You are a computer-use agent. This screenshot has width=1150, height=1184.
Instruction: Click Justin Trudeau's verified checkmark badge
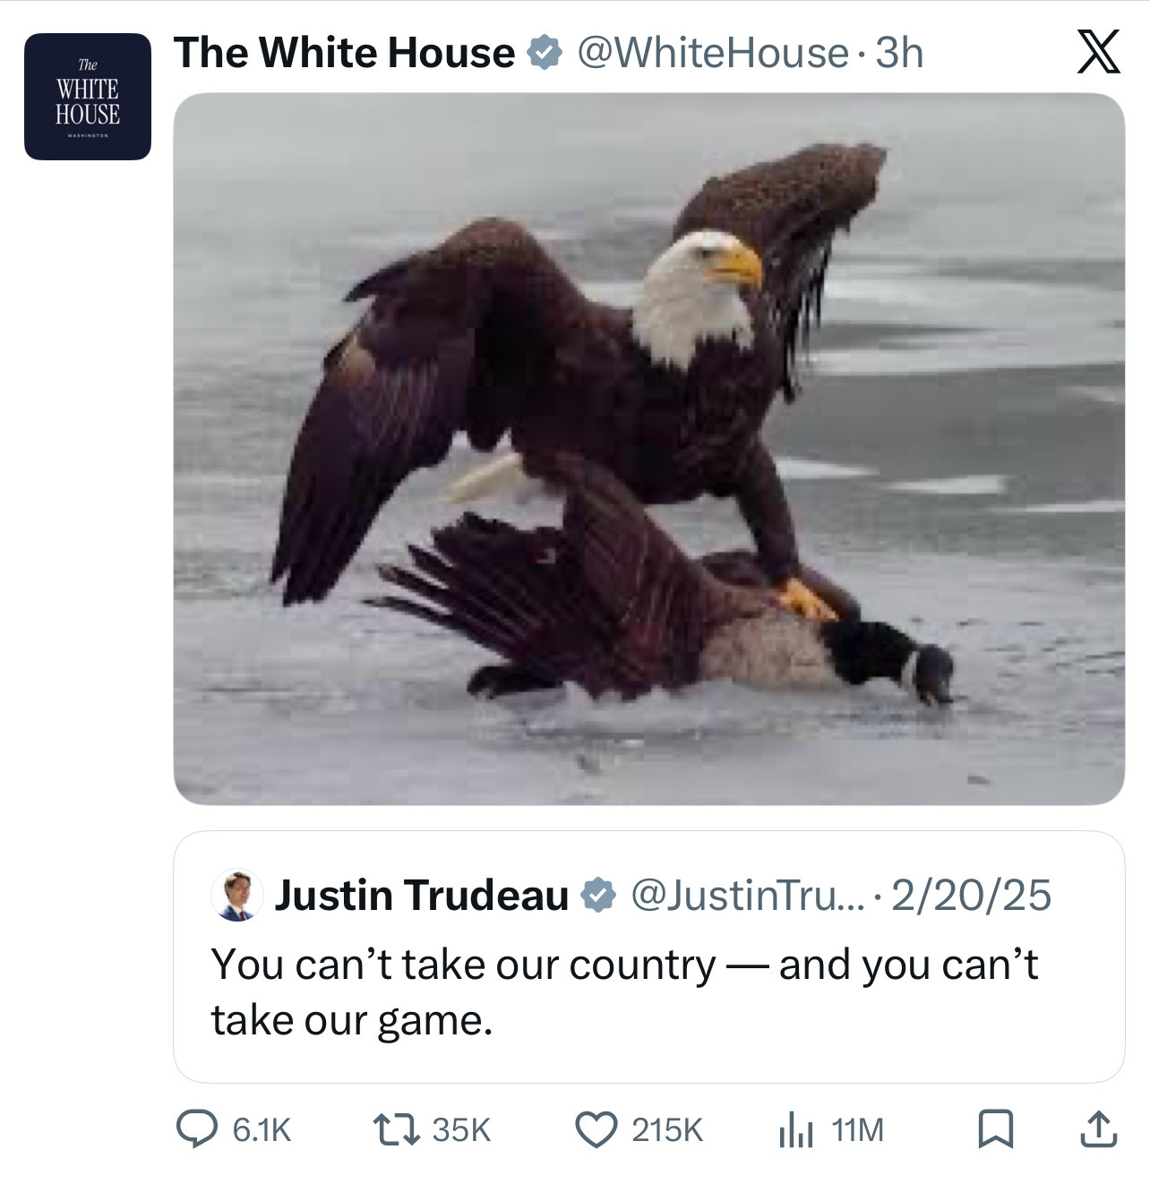click(598, 895)
